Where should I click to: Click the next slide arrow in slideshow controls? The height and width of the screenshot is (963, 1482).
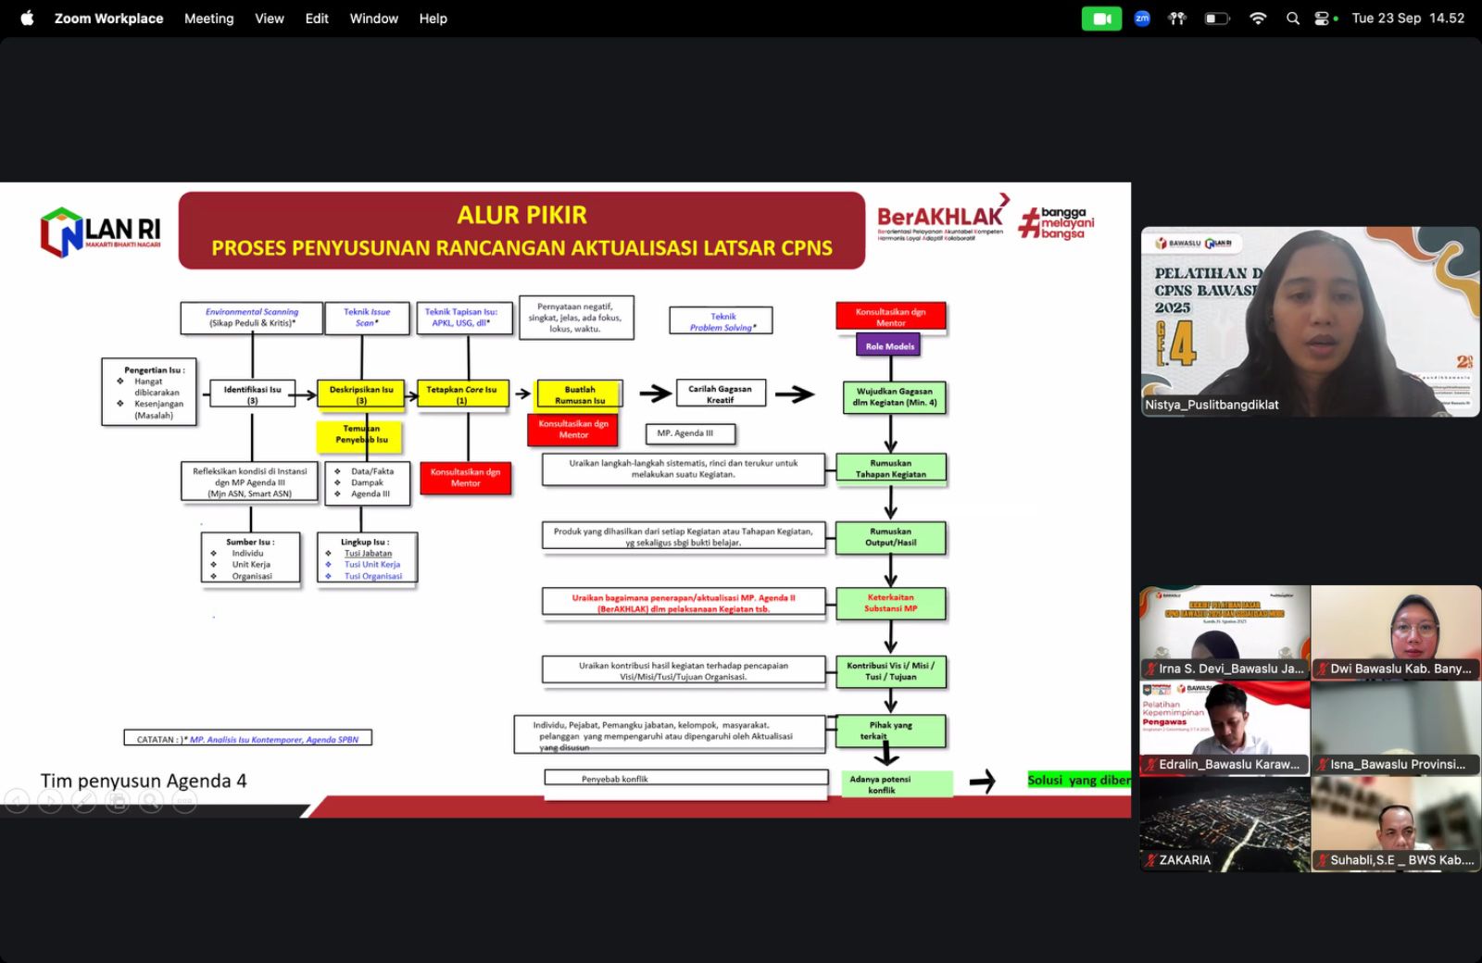tap(50, 802)
